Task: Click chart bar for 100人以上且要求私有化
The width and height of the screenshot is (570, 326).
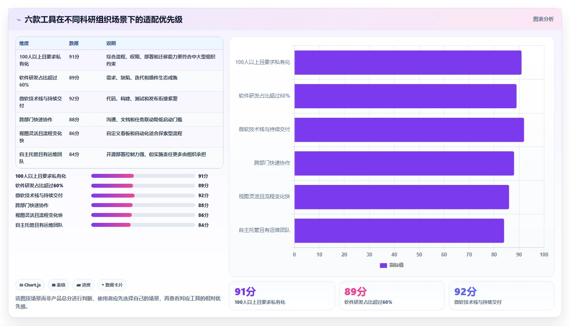Action: coord(408,62)
